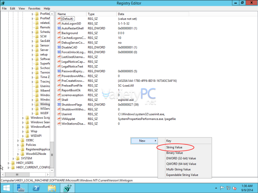Screen dimensions: 258x193
Task: Click the ODBC folder icon
Action: 23,140
